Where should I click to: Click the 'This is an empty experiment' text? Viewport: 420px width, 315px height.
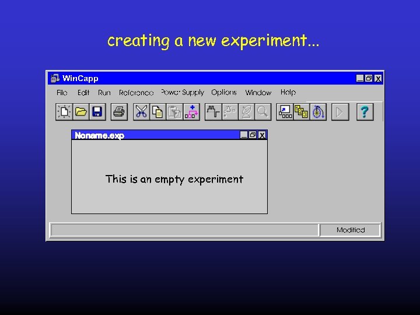point(174,179)
